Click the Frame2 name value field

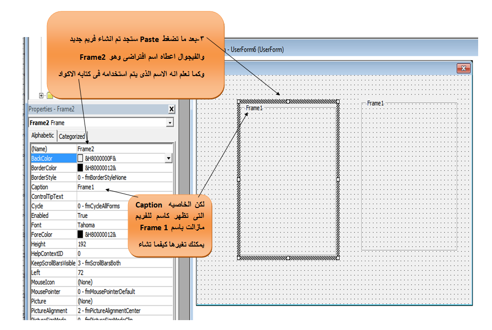(125, 149)
